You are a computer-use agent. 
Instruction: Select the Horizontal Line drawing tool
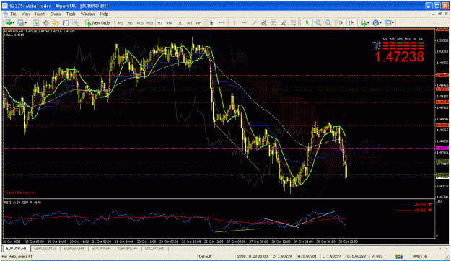point(244,22)
